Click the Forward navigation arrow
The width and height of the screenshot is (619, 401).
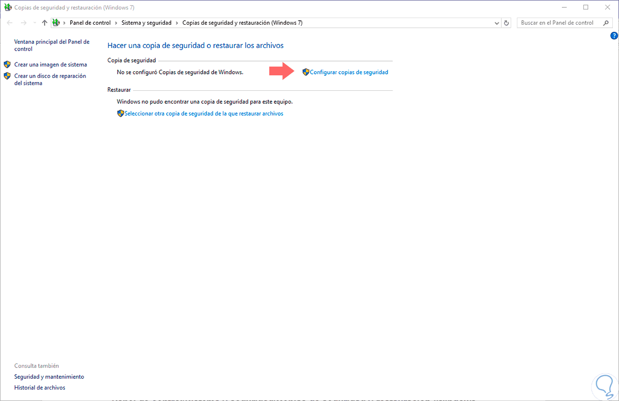click(x=23, y=23)
